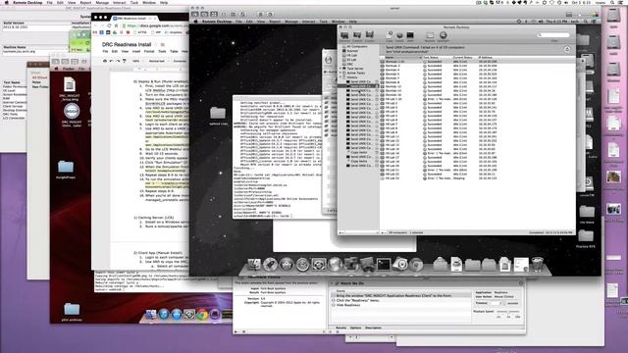The width and height of the screenshot is (628, 353).
Task: Select the 'upload copy' folder on remote desktop
Action: click(x=218, y=116)
